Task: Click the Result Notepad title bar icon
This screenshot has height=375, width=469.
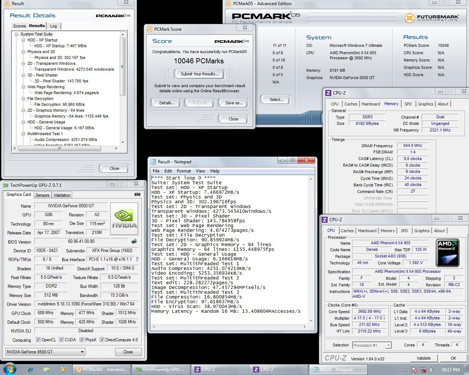Action: pos(153,162)
